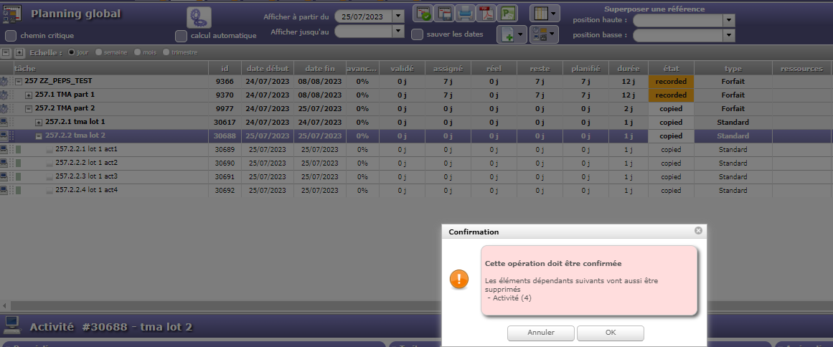Screen dimensions: 833x347
Task: Click the collapse all rows minus icon
Action: coord(6,52)
